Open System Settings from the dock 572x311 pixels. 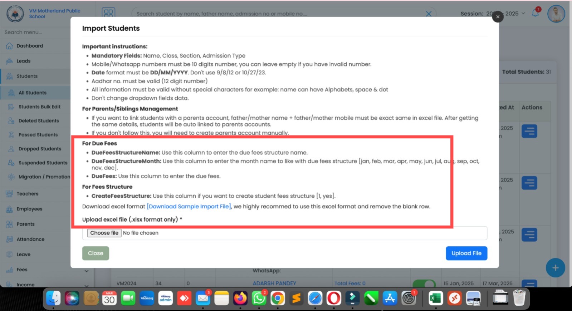pyautogui.click(x=409, y=298)
